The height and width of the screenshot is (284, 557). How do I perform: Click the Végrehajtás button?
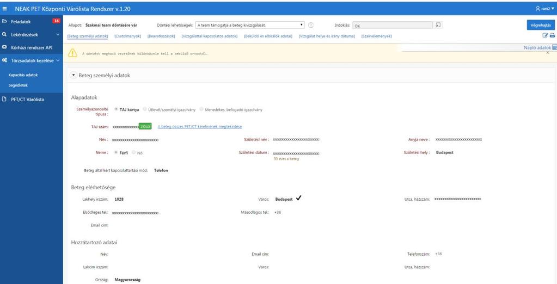pos(541,25)
